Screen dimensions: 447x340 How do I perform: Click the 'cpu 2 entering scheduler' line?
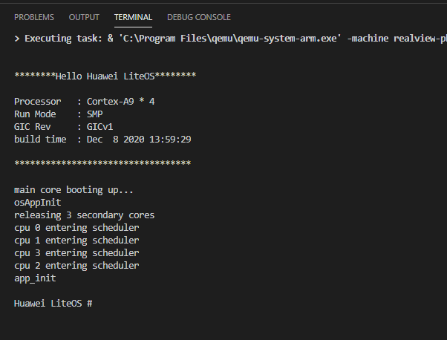(76, 266)
